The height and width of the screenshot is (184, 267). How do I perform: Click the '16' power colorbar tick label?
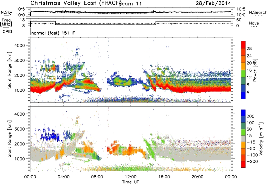point(249,70)
